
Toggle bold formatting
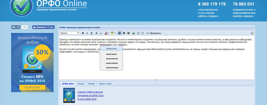click(83, 33)
